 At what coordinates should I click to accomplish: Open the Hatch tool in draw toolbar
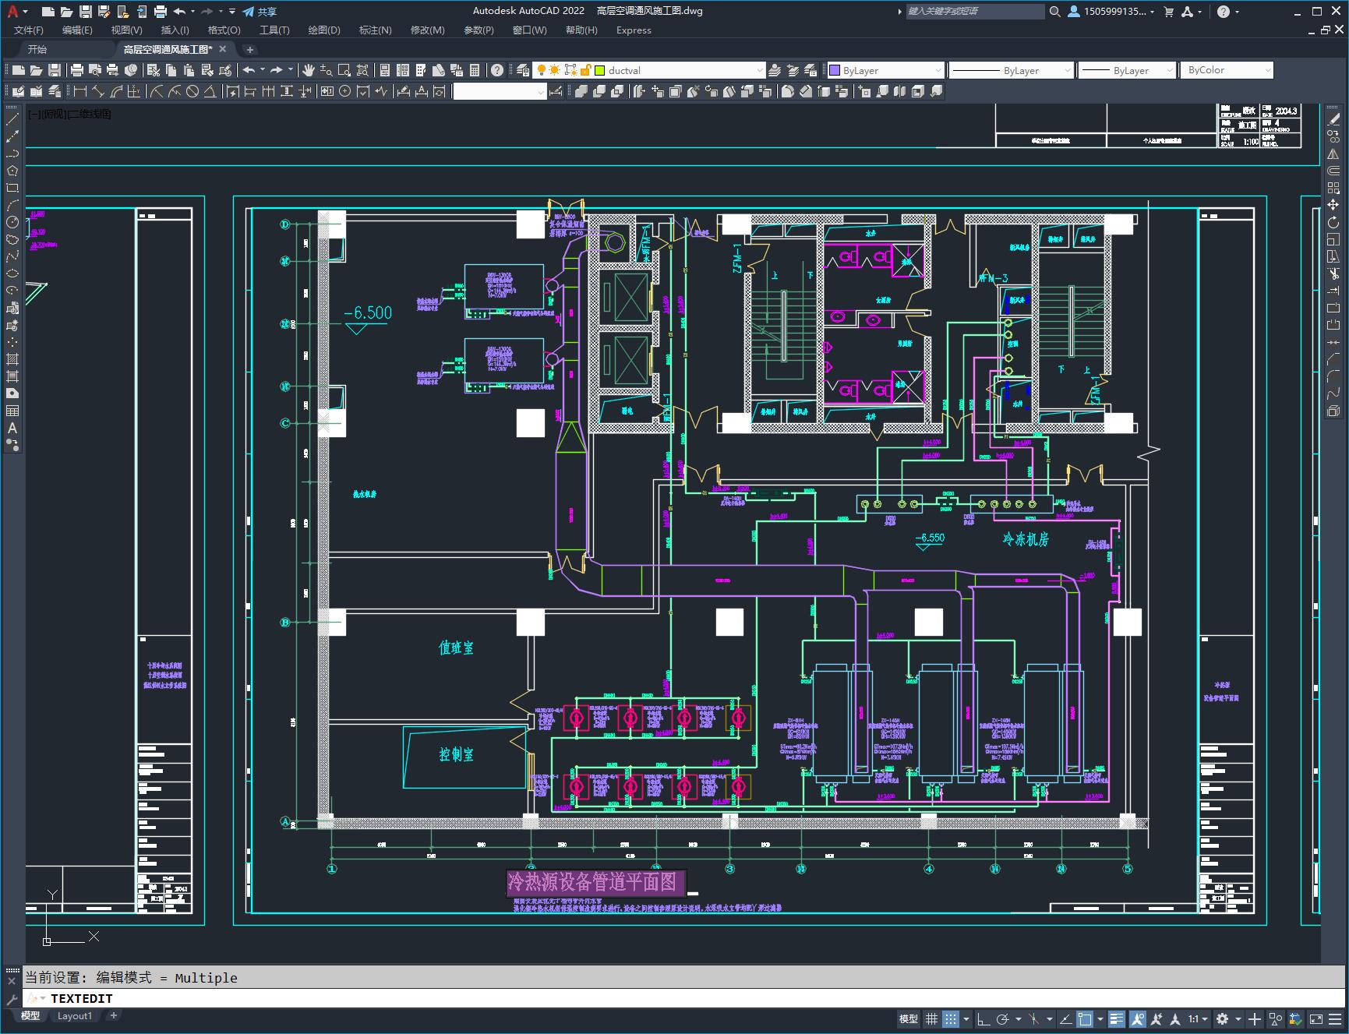coord(12,359)
